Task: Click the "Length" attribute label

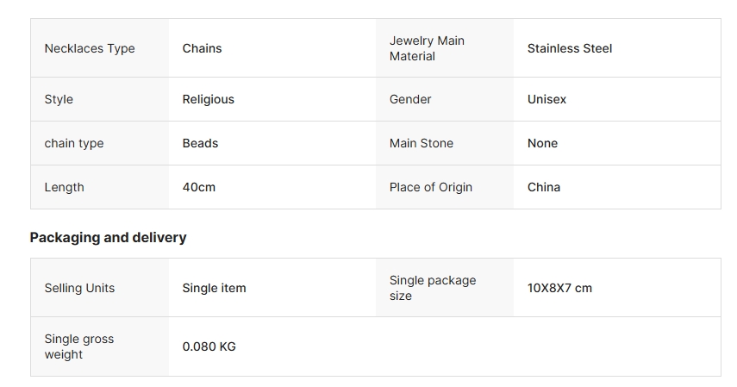Action: tap(64, 187)
